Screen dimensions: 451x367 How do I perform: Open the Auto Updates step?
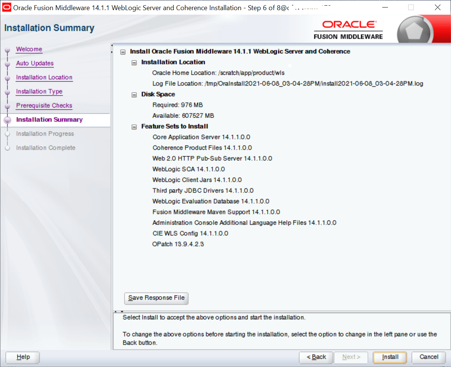pyautogui.click(x=35, y=63)
